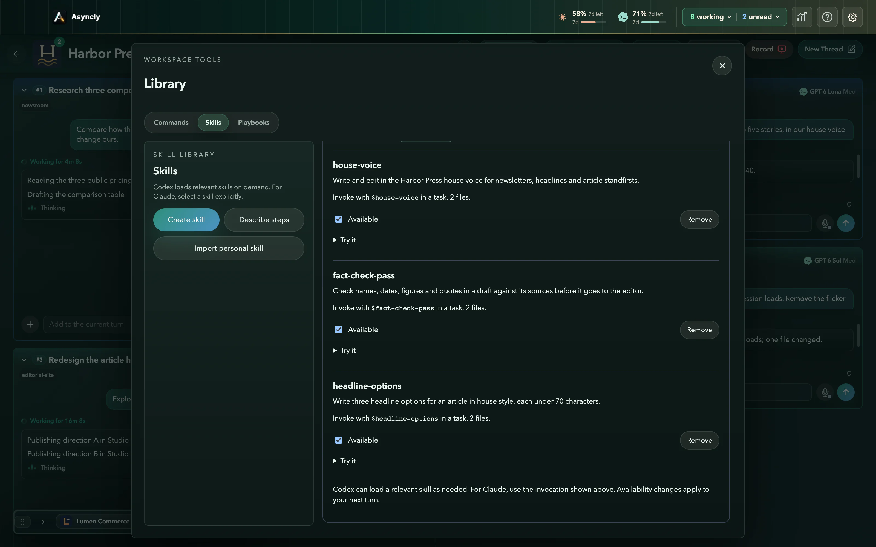Click the plus icon beside Add to current turn

(30, 324)
